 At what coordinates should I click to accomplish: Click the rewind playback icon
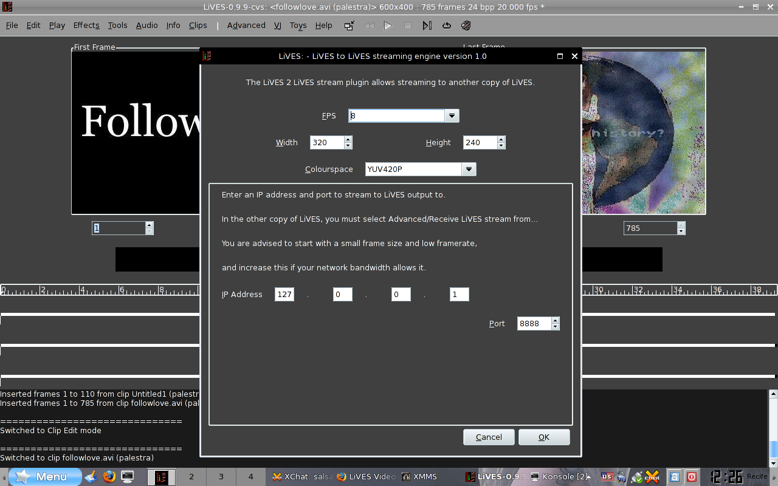pos(369,26)
